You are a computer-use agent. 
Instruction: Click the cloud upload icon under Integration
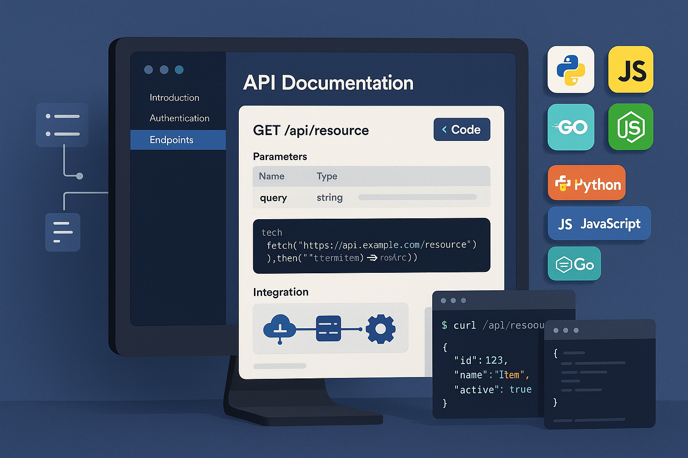[279, 329]
